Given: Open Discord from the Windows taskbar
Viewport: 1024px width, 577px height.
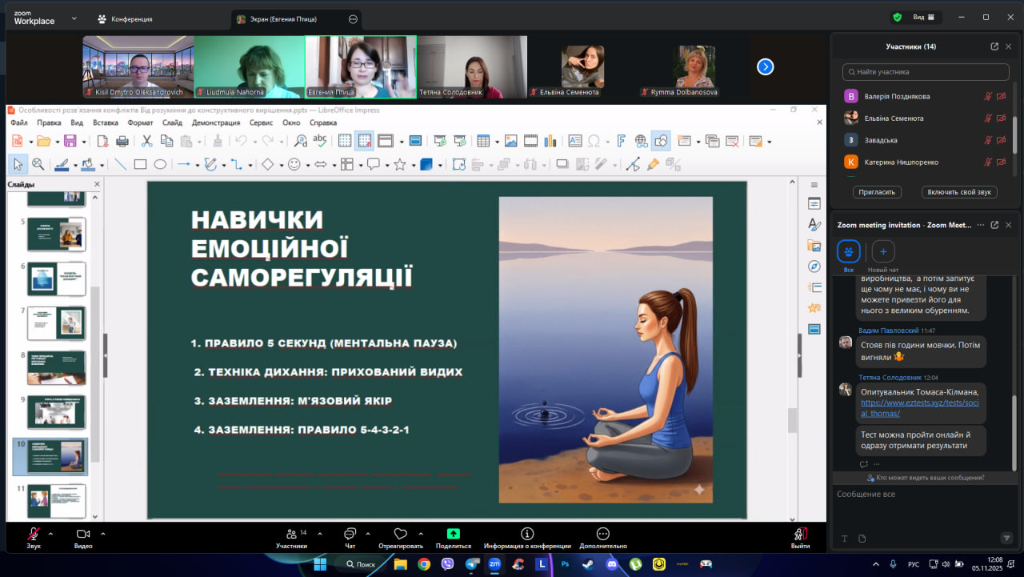Looking at the screenshot, I should 612,564.
